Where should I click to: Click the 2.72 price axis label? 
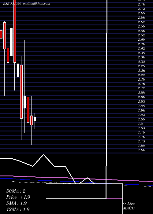[141, 9]
